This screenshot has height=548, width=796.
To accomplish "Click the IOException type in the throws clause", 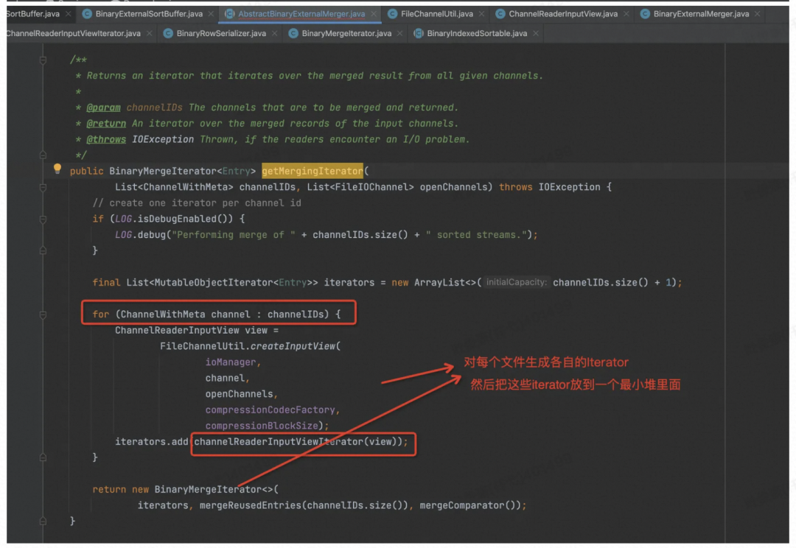I will click(569, 187).
